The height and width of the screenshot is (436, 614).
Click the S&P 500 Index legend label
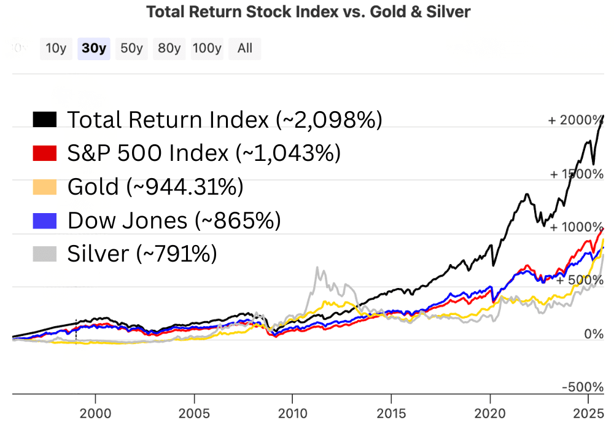(203, 153)
